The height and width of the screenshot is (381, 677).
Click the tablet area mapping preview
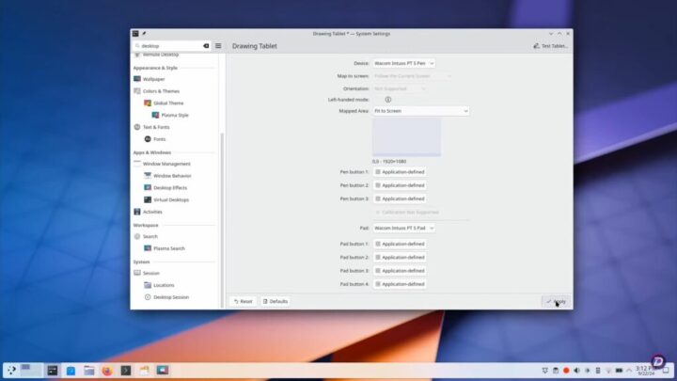(406, 137)
